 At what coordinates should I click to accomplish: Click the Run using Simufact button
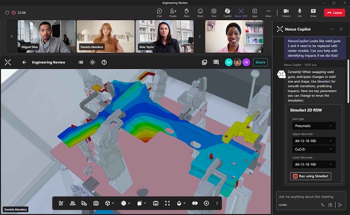(x=311, y=176)
